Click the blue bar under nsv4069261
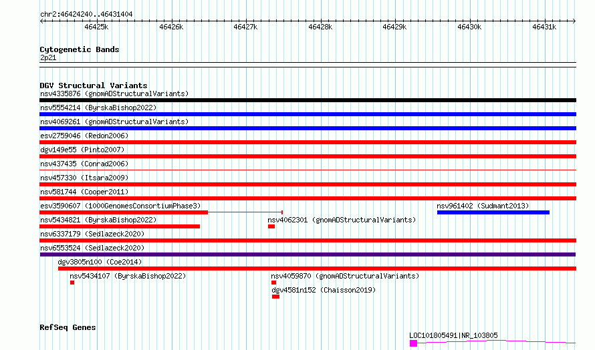 308,128
